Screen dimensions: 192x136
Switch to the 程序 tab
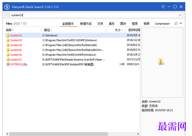tap(135, 24)
